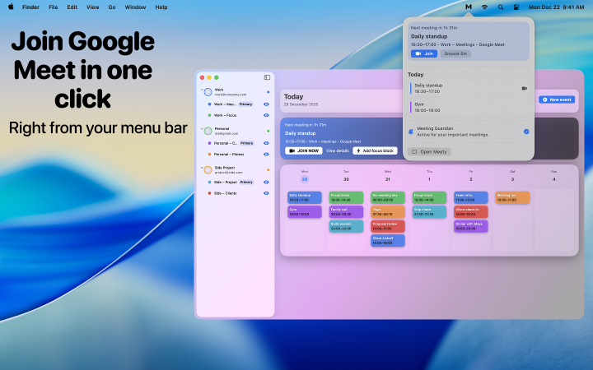
Task: Open Ship check event on Thursday
Action: point(429,212)
